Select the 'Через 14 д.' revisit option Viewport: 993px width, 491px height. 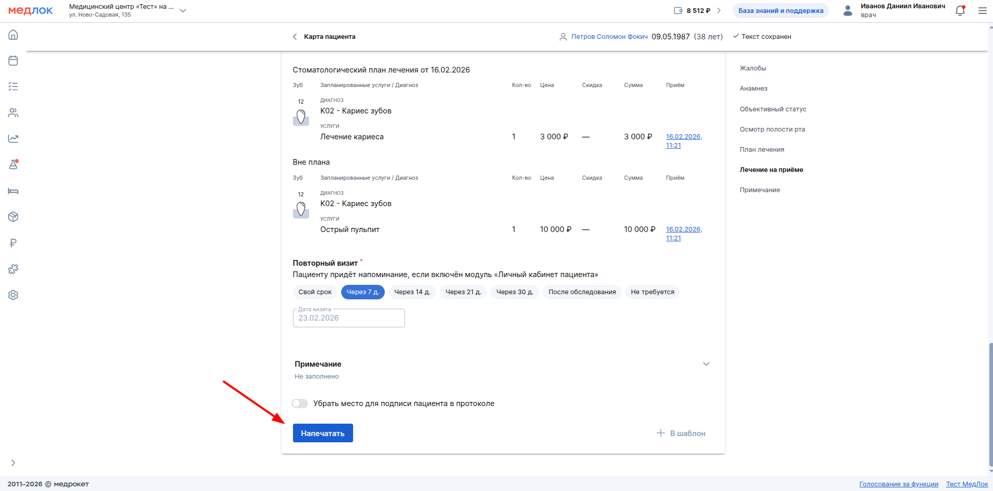tap(412, 292)
